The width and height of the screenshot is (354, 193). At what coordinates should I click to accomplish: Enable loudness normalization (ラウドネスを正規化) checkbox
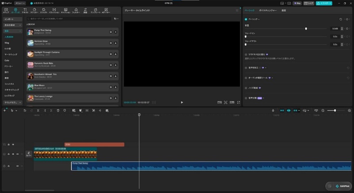tap(246, 54)
